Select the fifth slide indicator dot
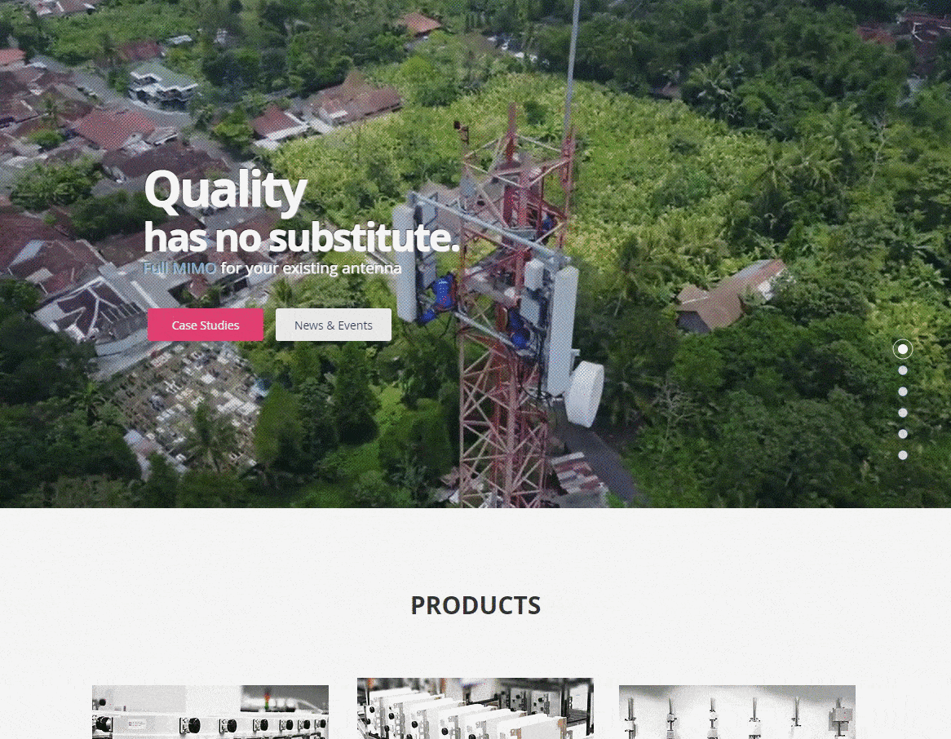This screenshot has height=739, width=951. pyautogui.click(x=903, y=434)
